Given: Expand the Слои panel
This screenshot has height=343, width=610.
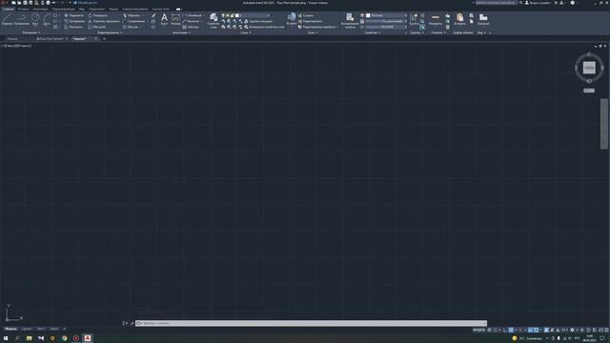Looking at the screenshot, I should [x=245, y=32].
